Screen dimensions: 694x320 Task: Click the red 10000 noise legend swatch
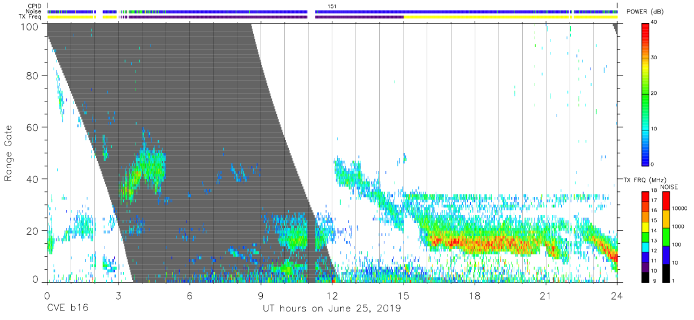point(666,201)
